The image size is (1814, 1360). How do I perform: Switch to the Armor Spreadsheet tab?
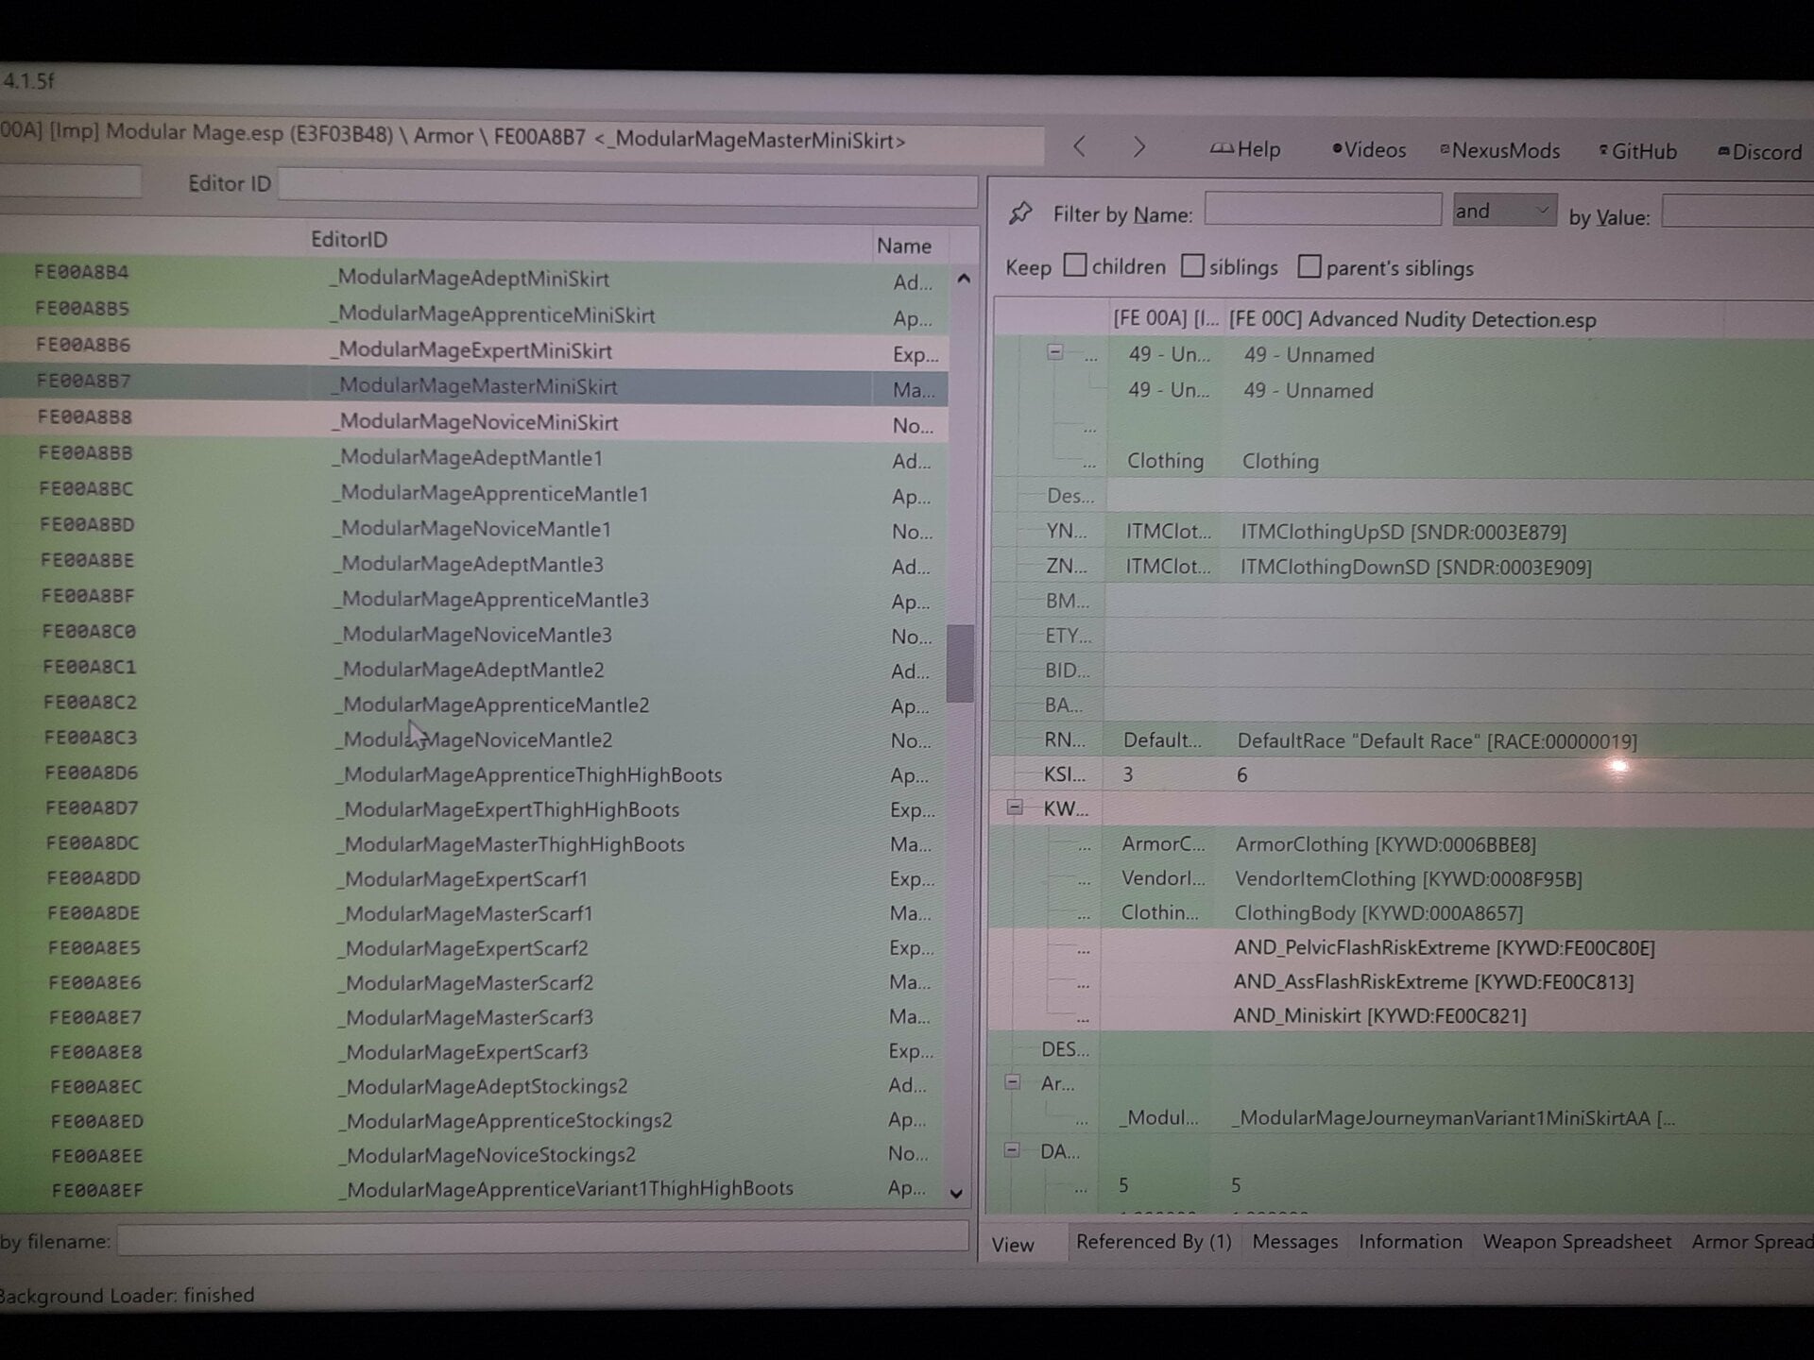click(x=1752, y=1243)
